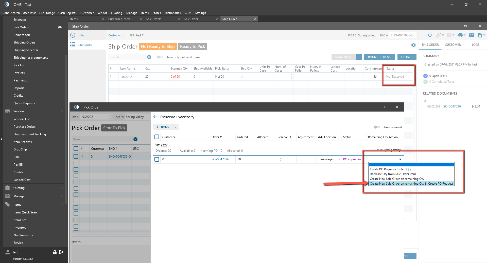487x263 pixels.
Task: Clear the Ship Order search field
Action: click(x=149, y=57)
